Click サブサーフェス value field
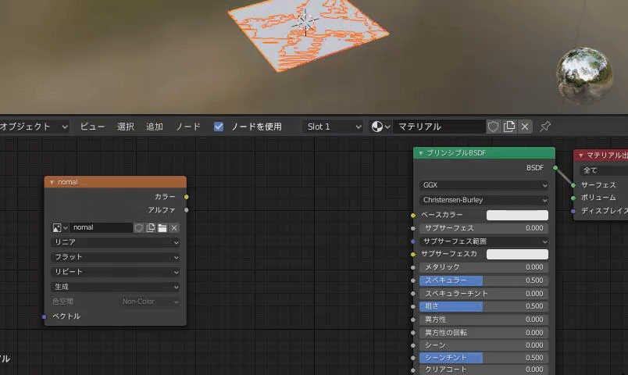This screenshot has height=375, width=628. point(483,228)
